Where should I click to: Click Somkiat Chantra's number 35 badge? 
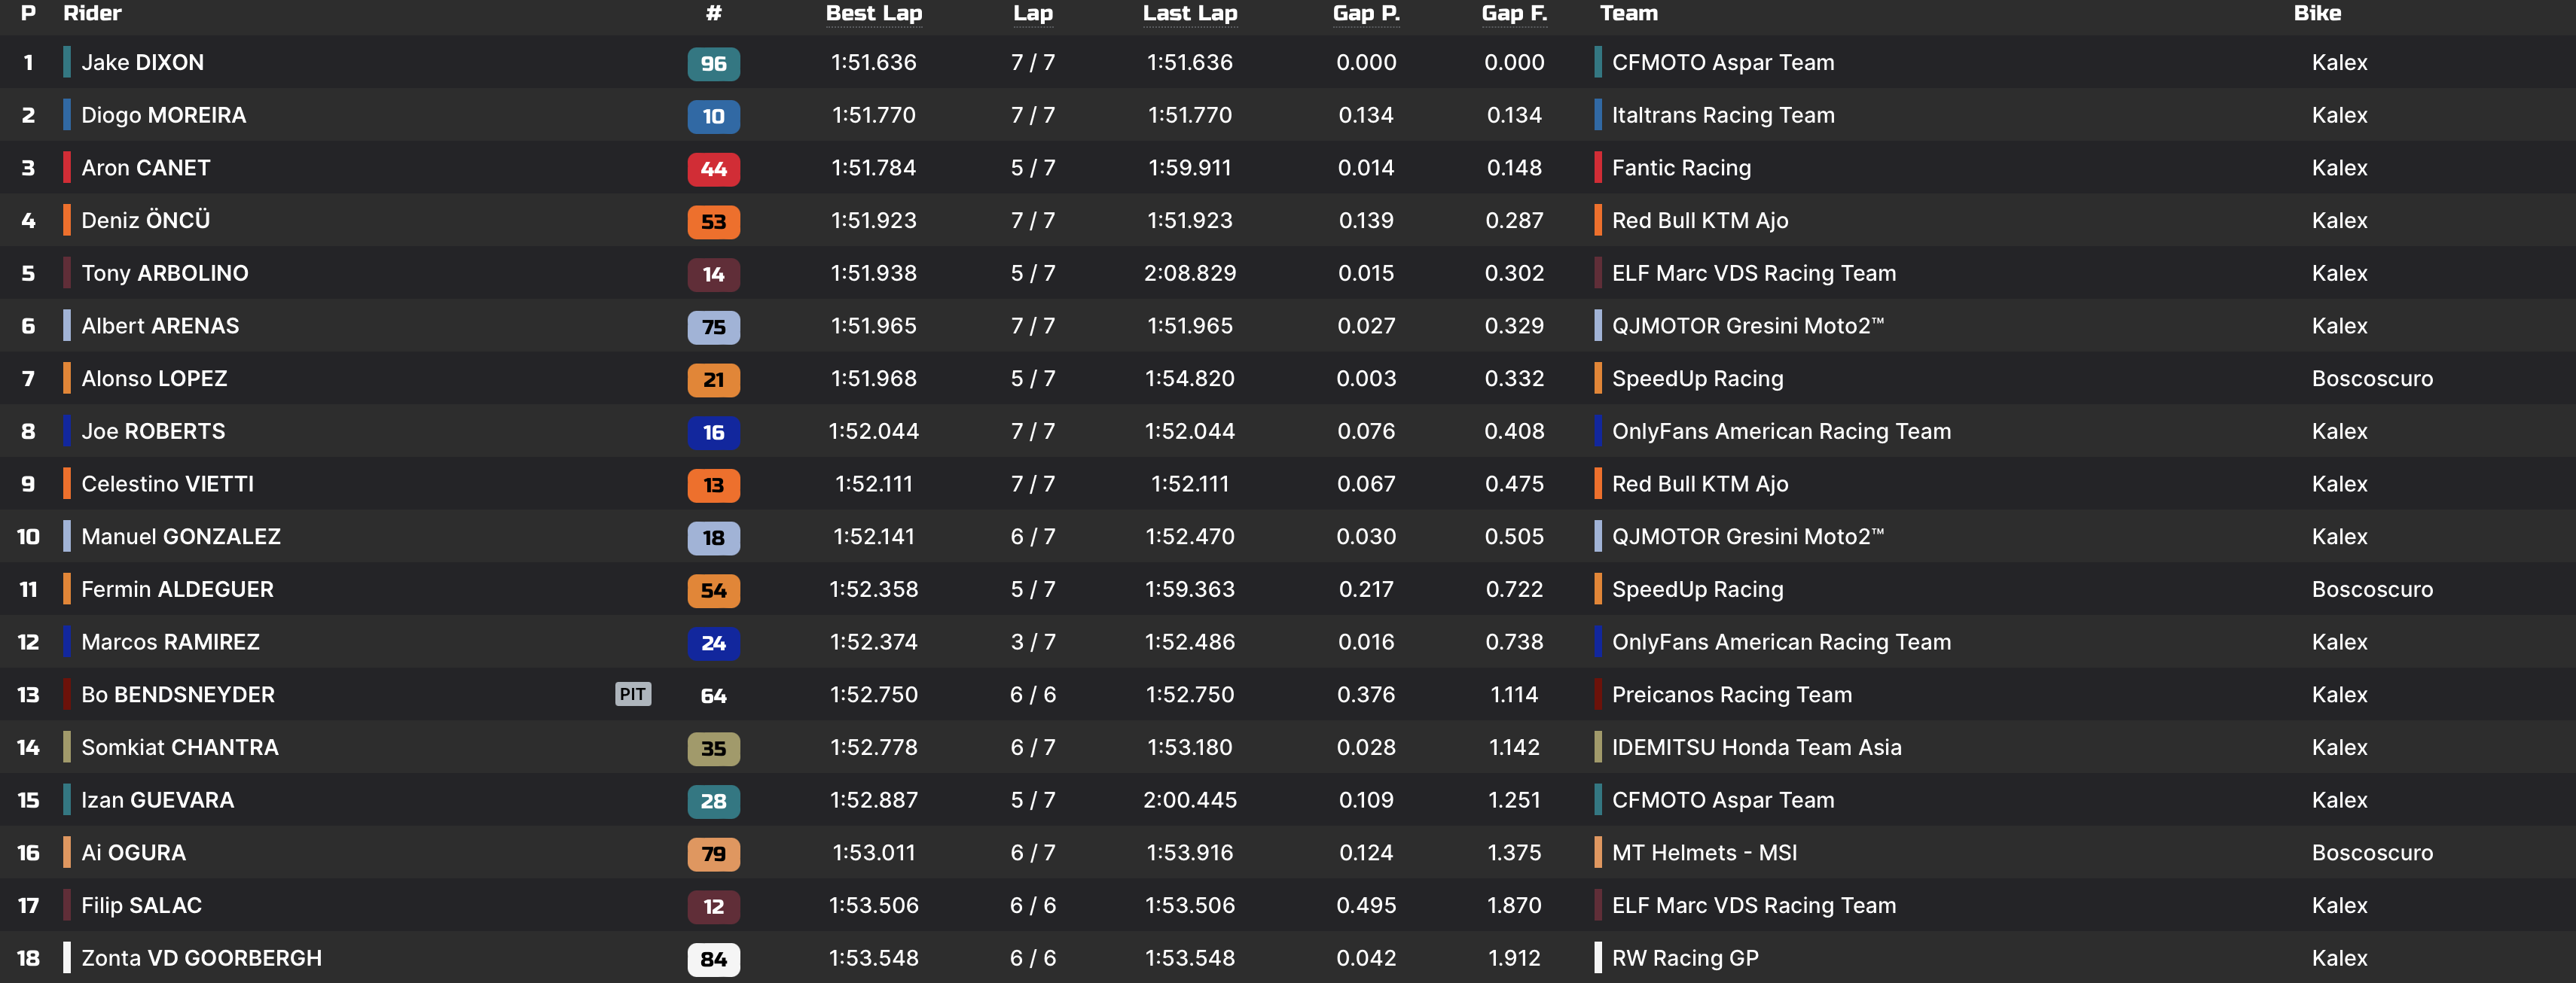point(713,748)
